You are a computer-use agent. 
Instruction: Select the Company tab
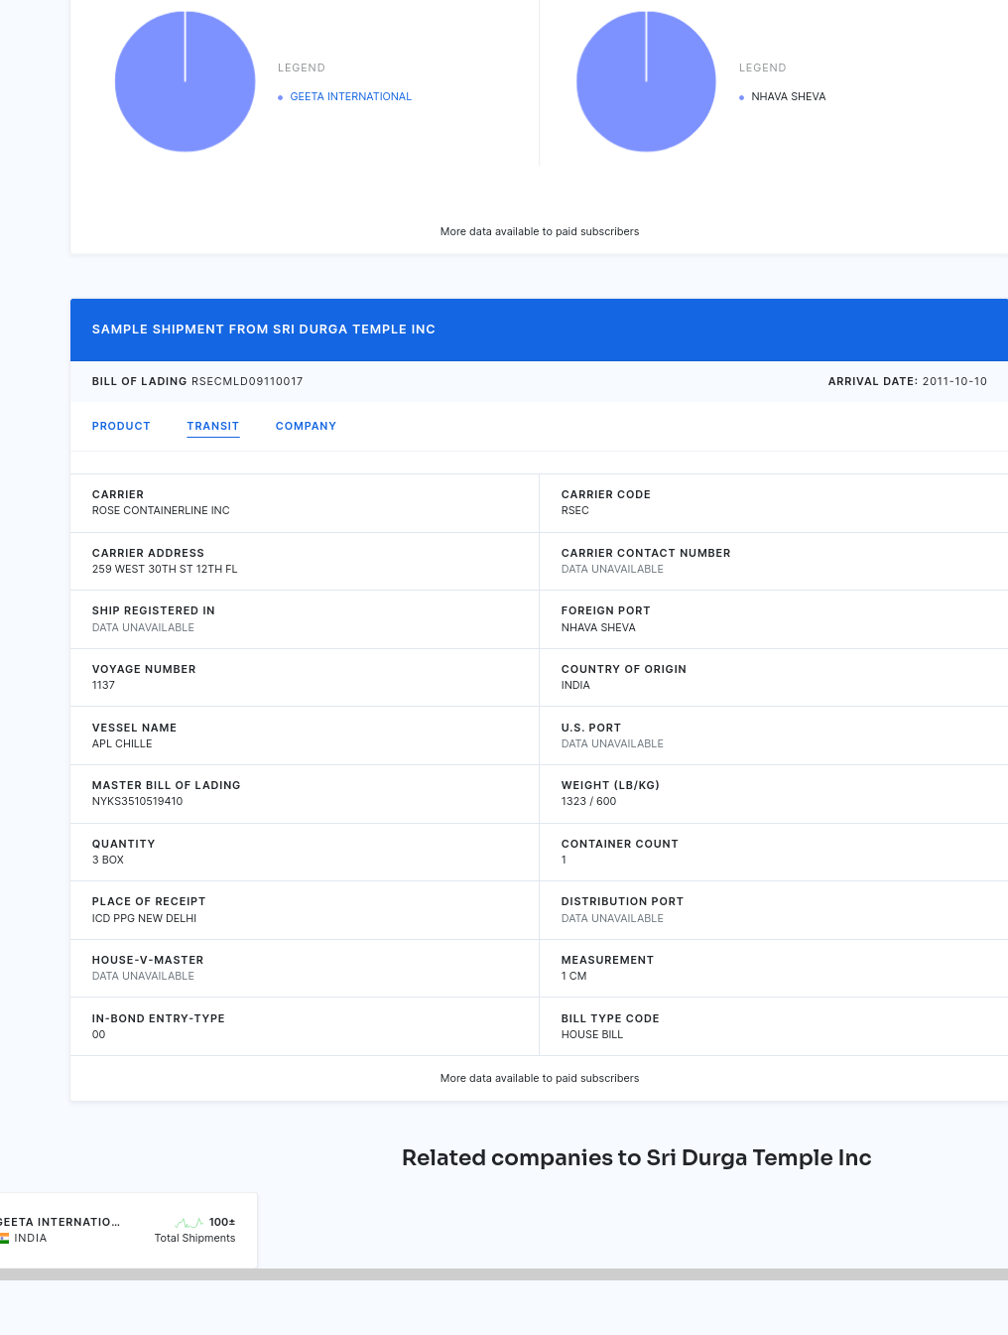click(x=306, y=426)
